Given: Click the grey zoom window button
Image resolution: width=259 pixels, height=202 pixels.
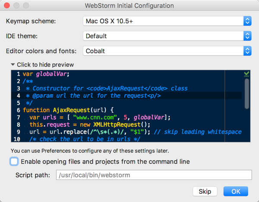Looking at the screenshot, I should tap(25, 6).
